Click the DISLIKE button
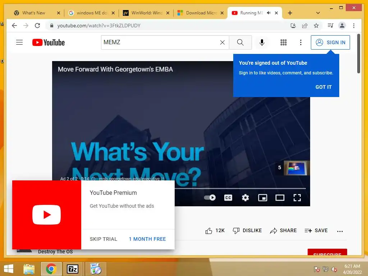The height and width of the screenshot is (276, 368). click(247, 231)
